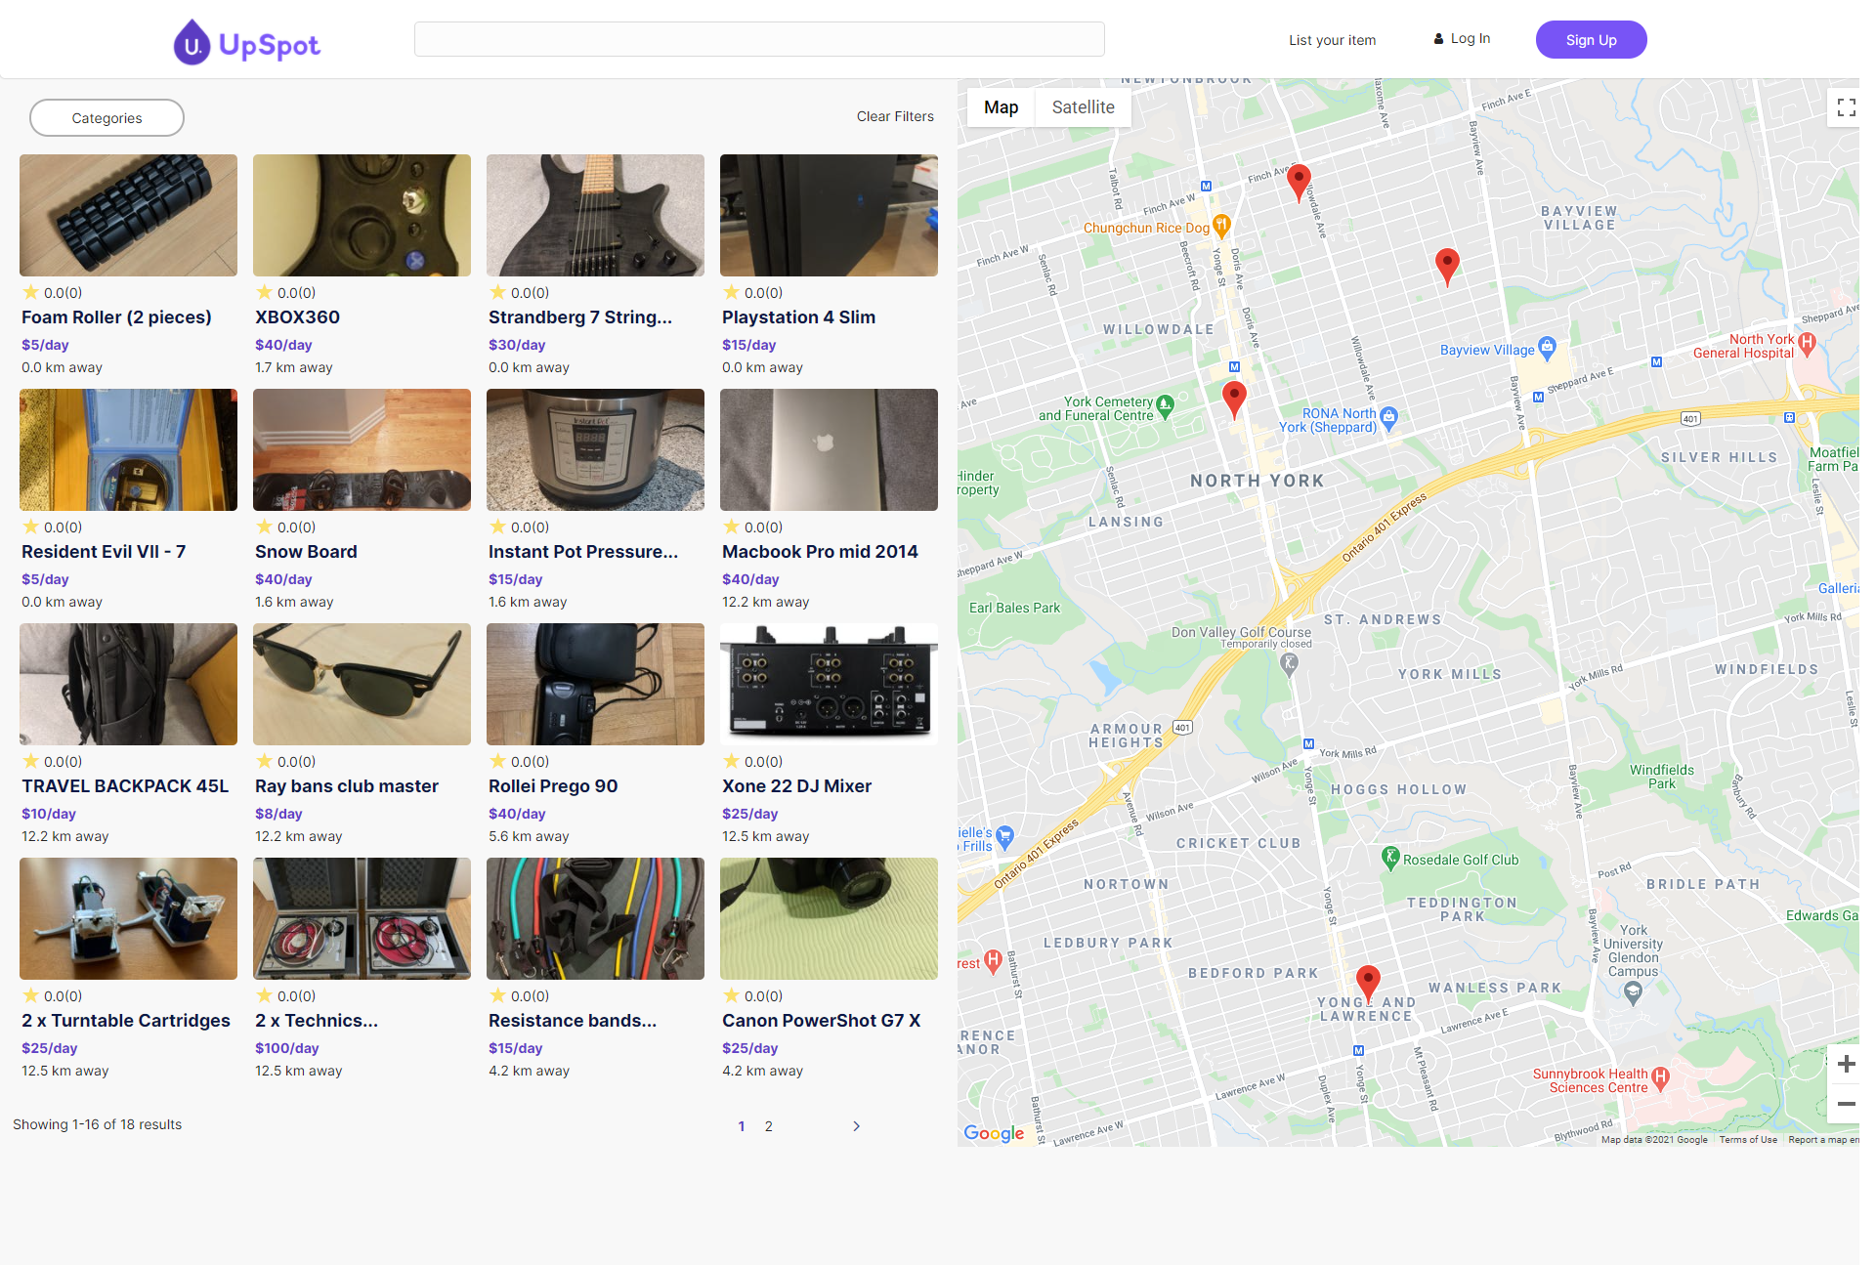Click the Sign Up button
This screenshot has width=1876, height=1265.
click(x=1591, y=40)
